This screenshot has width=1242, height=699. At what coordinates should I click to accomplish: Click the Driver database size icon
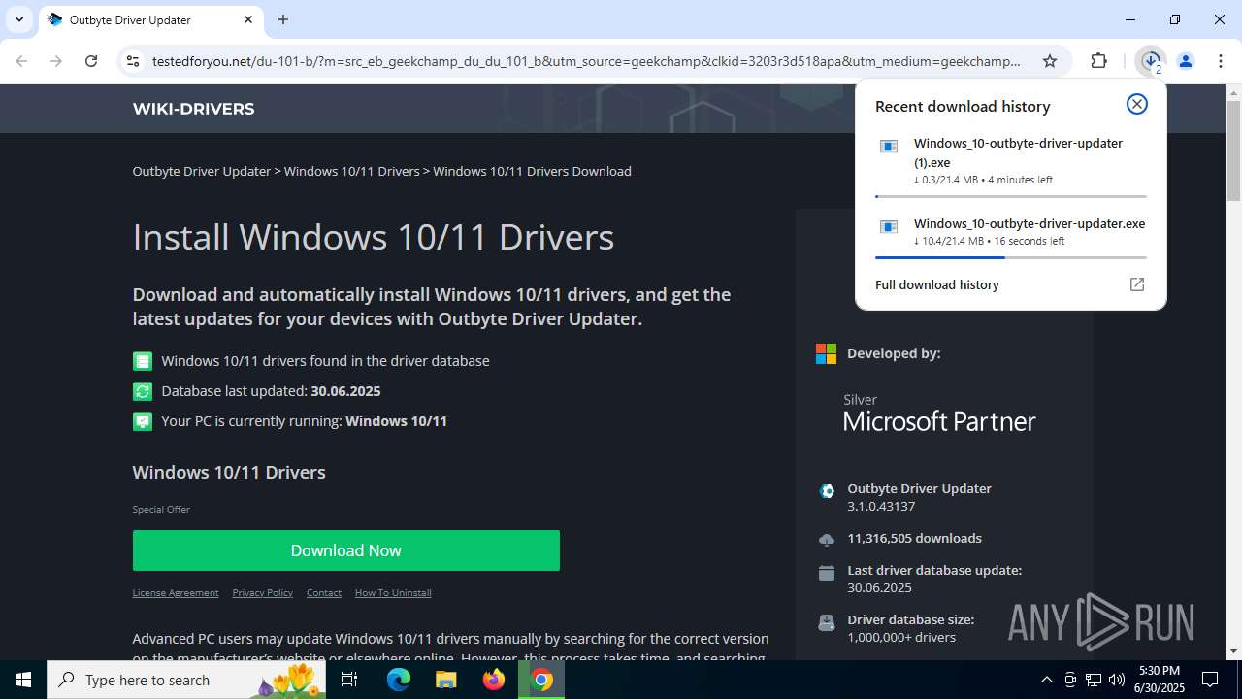827,622
